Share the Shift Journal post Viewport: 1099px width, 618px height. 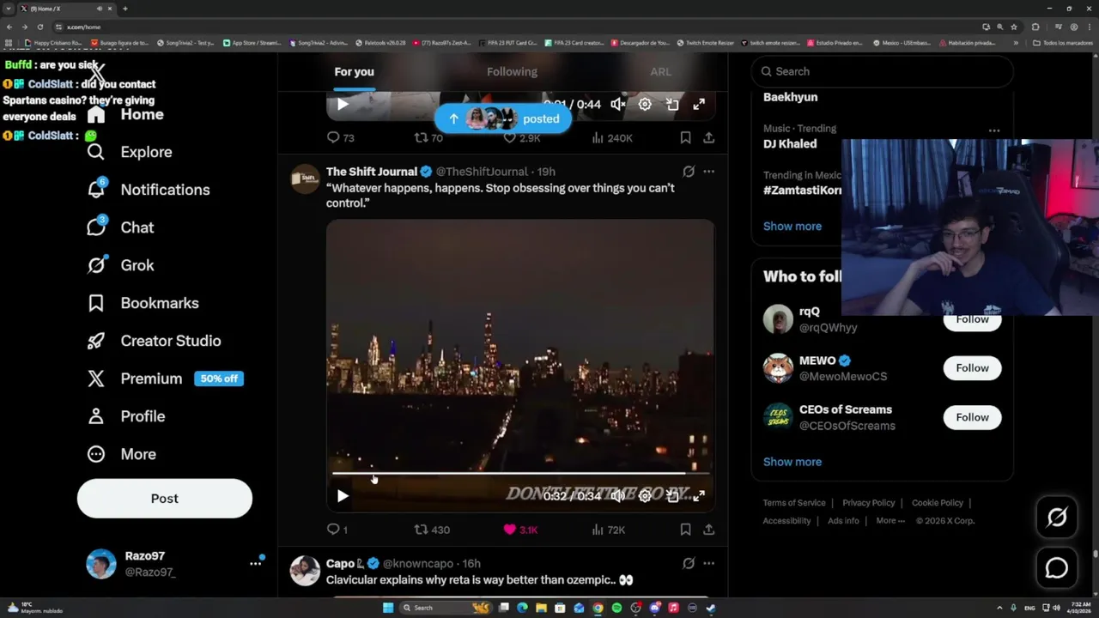708,530
